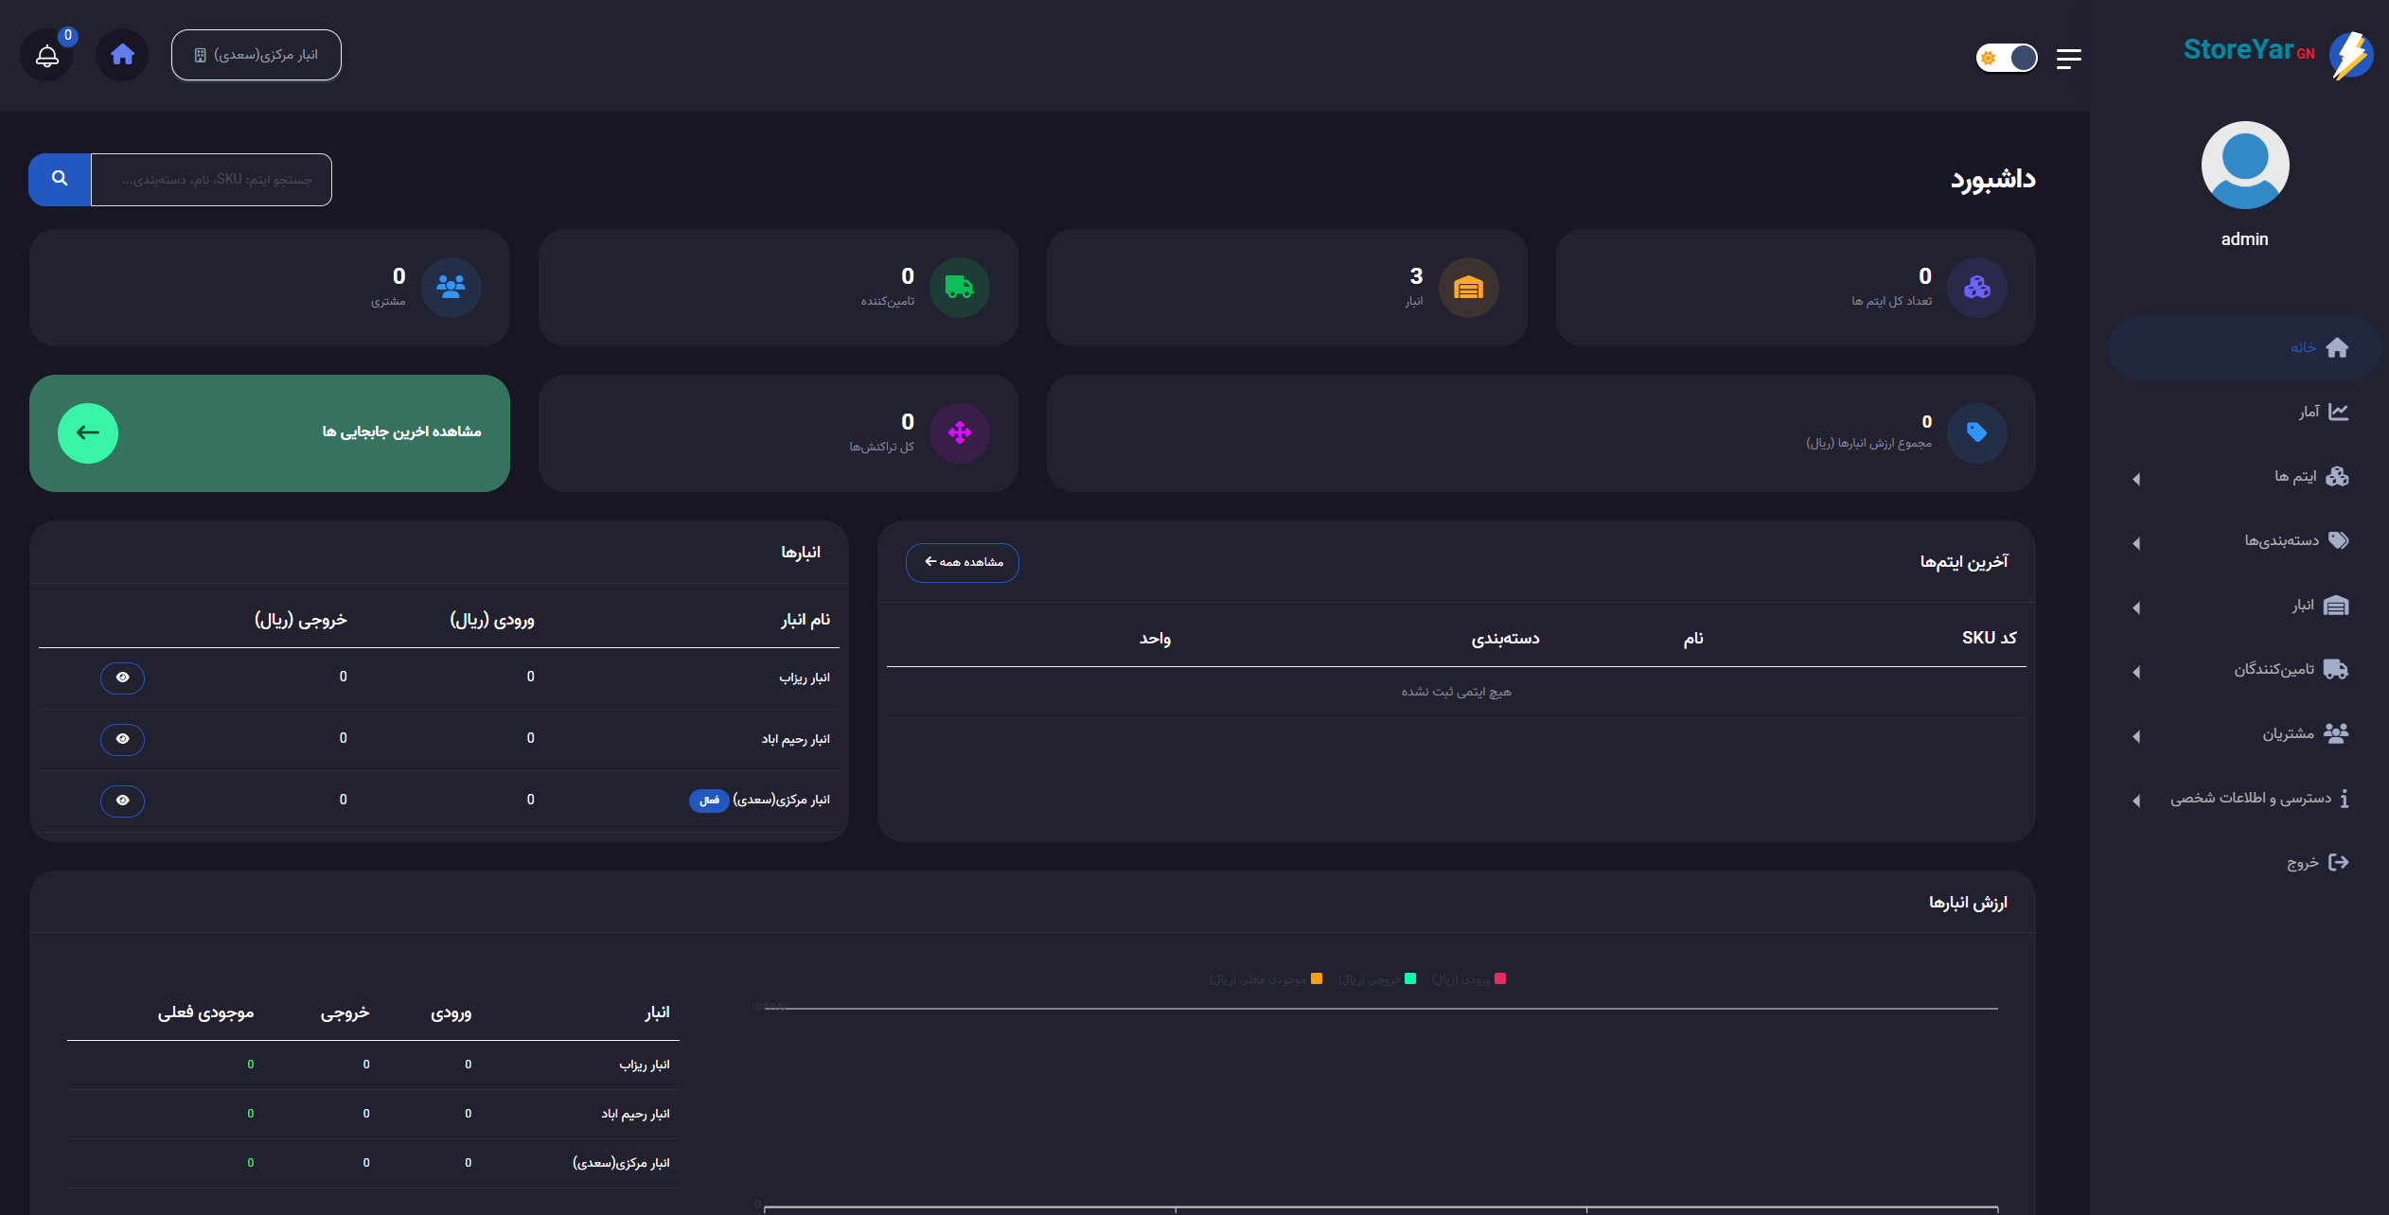
Task: View details of انبار مرکزی(سعدی) eye button
Action: [x=122, y=801]
